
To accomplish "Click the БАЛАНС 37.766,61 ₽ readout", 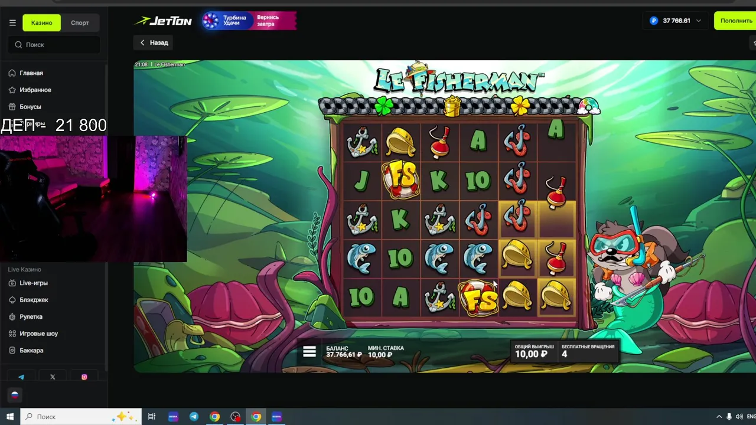I will 344,352.
